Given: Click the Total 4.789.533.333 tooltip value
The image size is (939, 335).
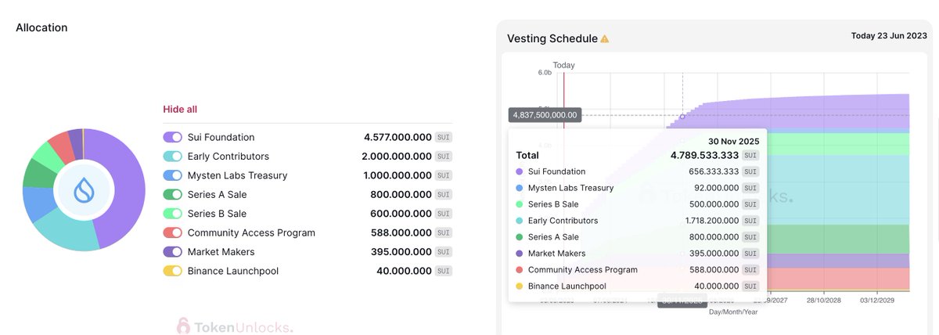Looking at the screenshot, I should [x=703, y=155].
